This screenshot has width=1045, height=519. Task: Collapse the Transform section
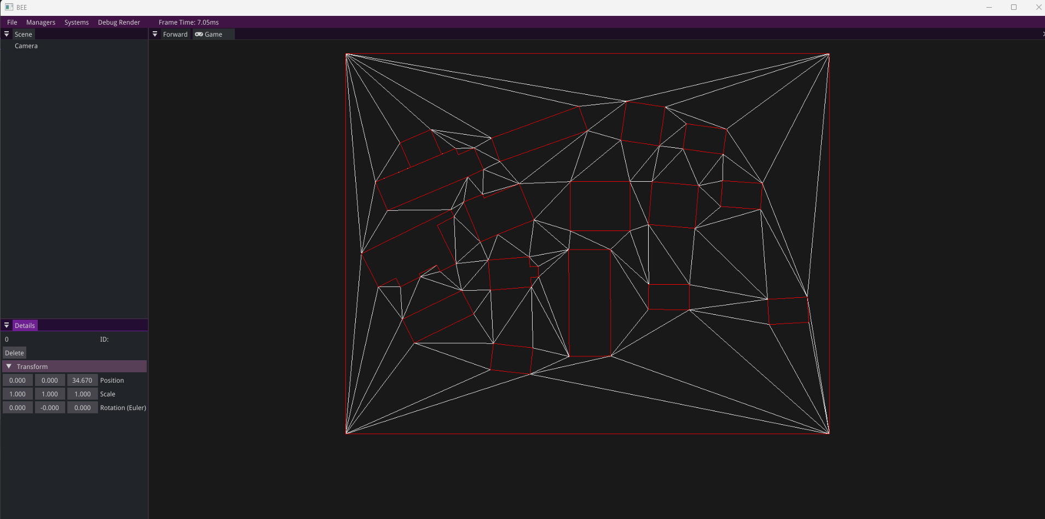click(8, 366)
